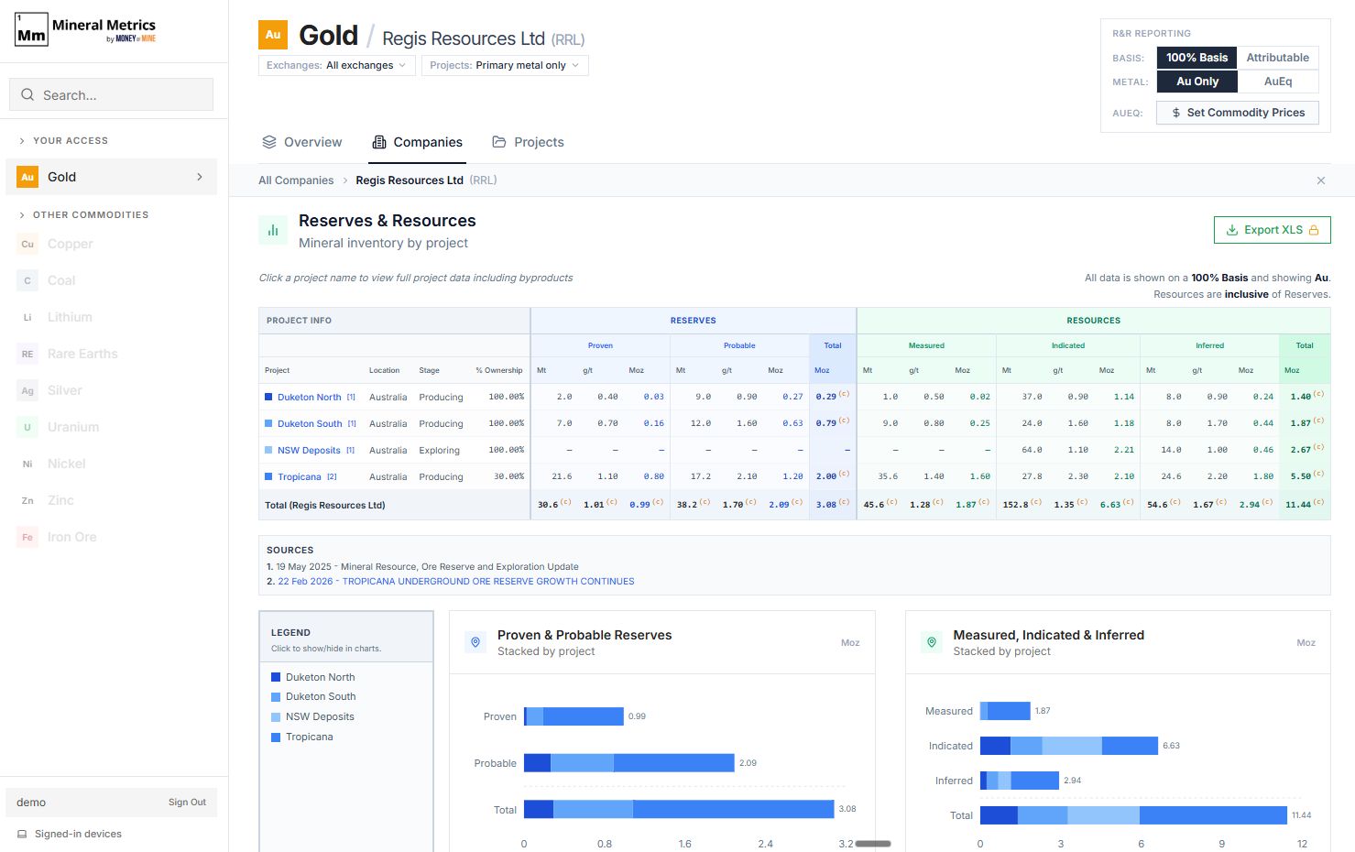The height and width of the screenshot is (852, 1355).
Task: Click the padlock icon on Export XLS
Action: coord(1314,230)
